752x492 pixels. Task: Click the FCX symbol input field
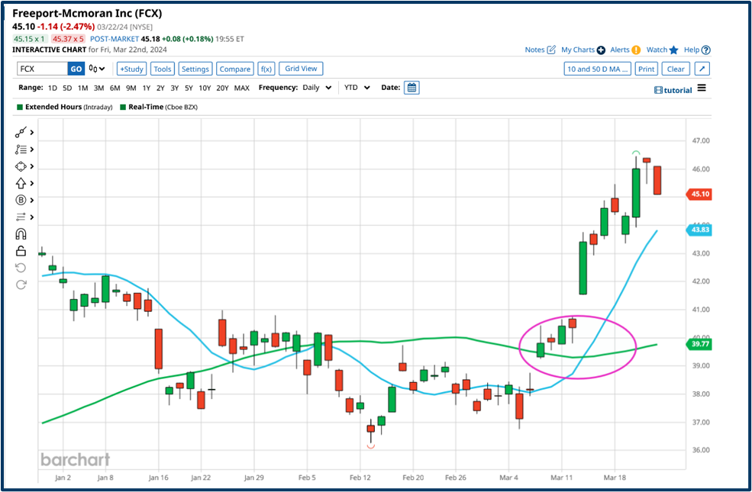(41, 69)
